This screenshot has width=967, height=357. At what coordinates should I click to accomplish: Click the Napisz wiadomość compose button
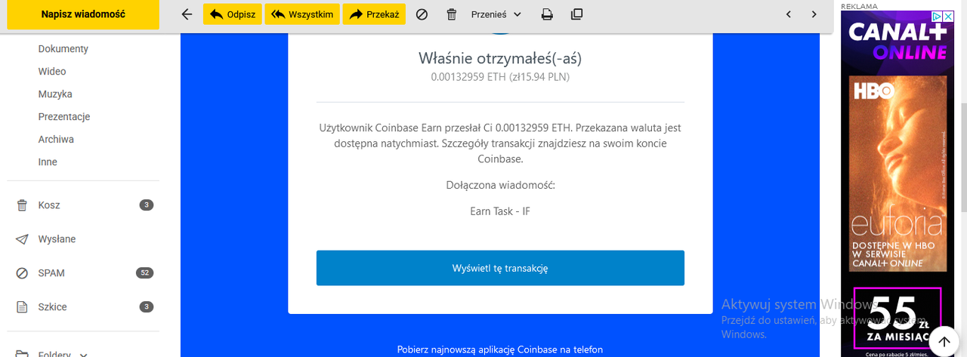(x=83, y=14)
